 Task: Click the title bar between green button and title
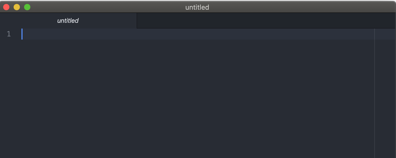[105, 7]
